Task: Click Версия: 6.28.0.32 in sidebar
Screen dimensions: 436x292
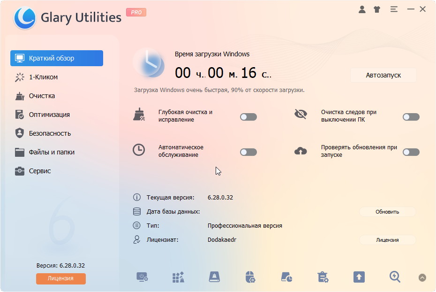Action: click(60, 266)
